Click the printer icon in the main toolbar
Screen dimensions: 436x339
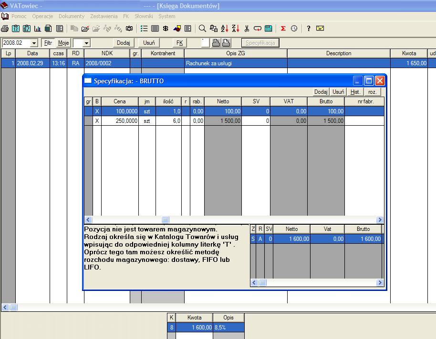point(5,29)
